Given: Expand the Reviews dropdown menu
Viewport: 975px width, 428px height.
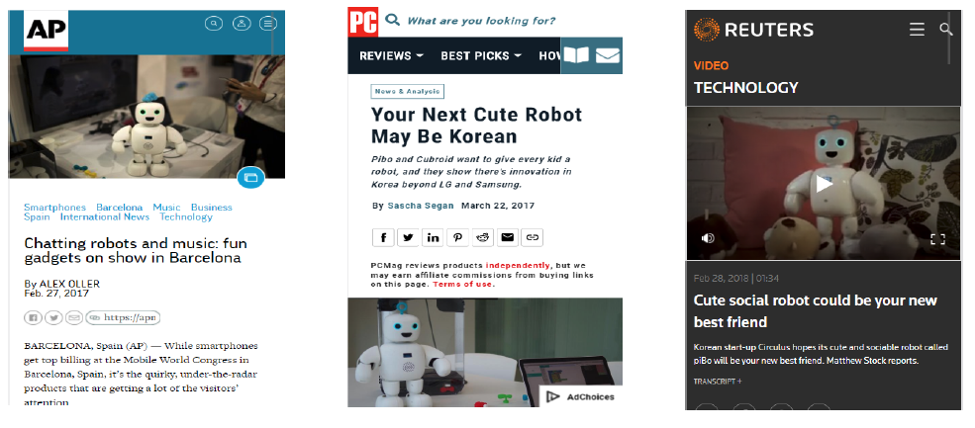Looking at the screenshot, I should click(391, 56).
